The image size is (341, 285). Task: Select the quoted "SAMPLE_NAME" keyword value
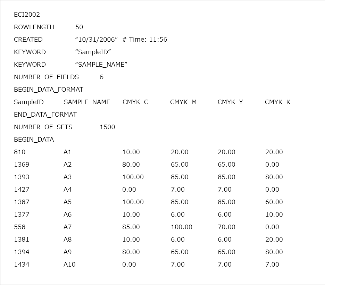pos(101,65)
